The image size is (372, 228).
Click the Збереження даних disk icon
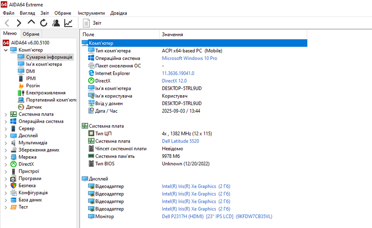pos(14,150)
